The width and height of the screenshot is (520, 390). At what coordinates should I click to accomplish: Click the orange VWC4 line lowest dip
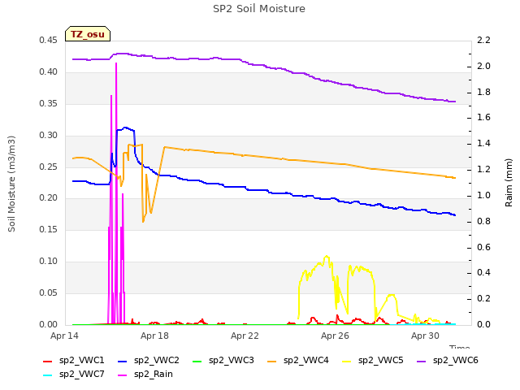(x=143, y=222)
